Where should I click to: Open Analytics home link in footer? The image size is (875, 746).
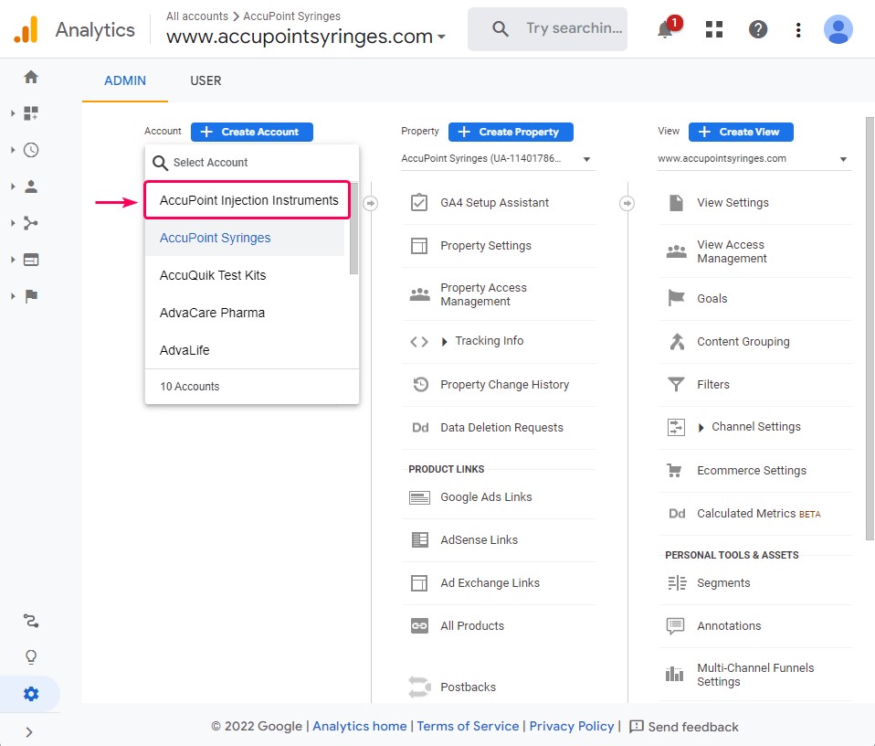pyautogui.click(x=359, y=726)
